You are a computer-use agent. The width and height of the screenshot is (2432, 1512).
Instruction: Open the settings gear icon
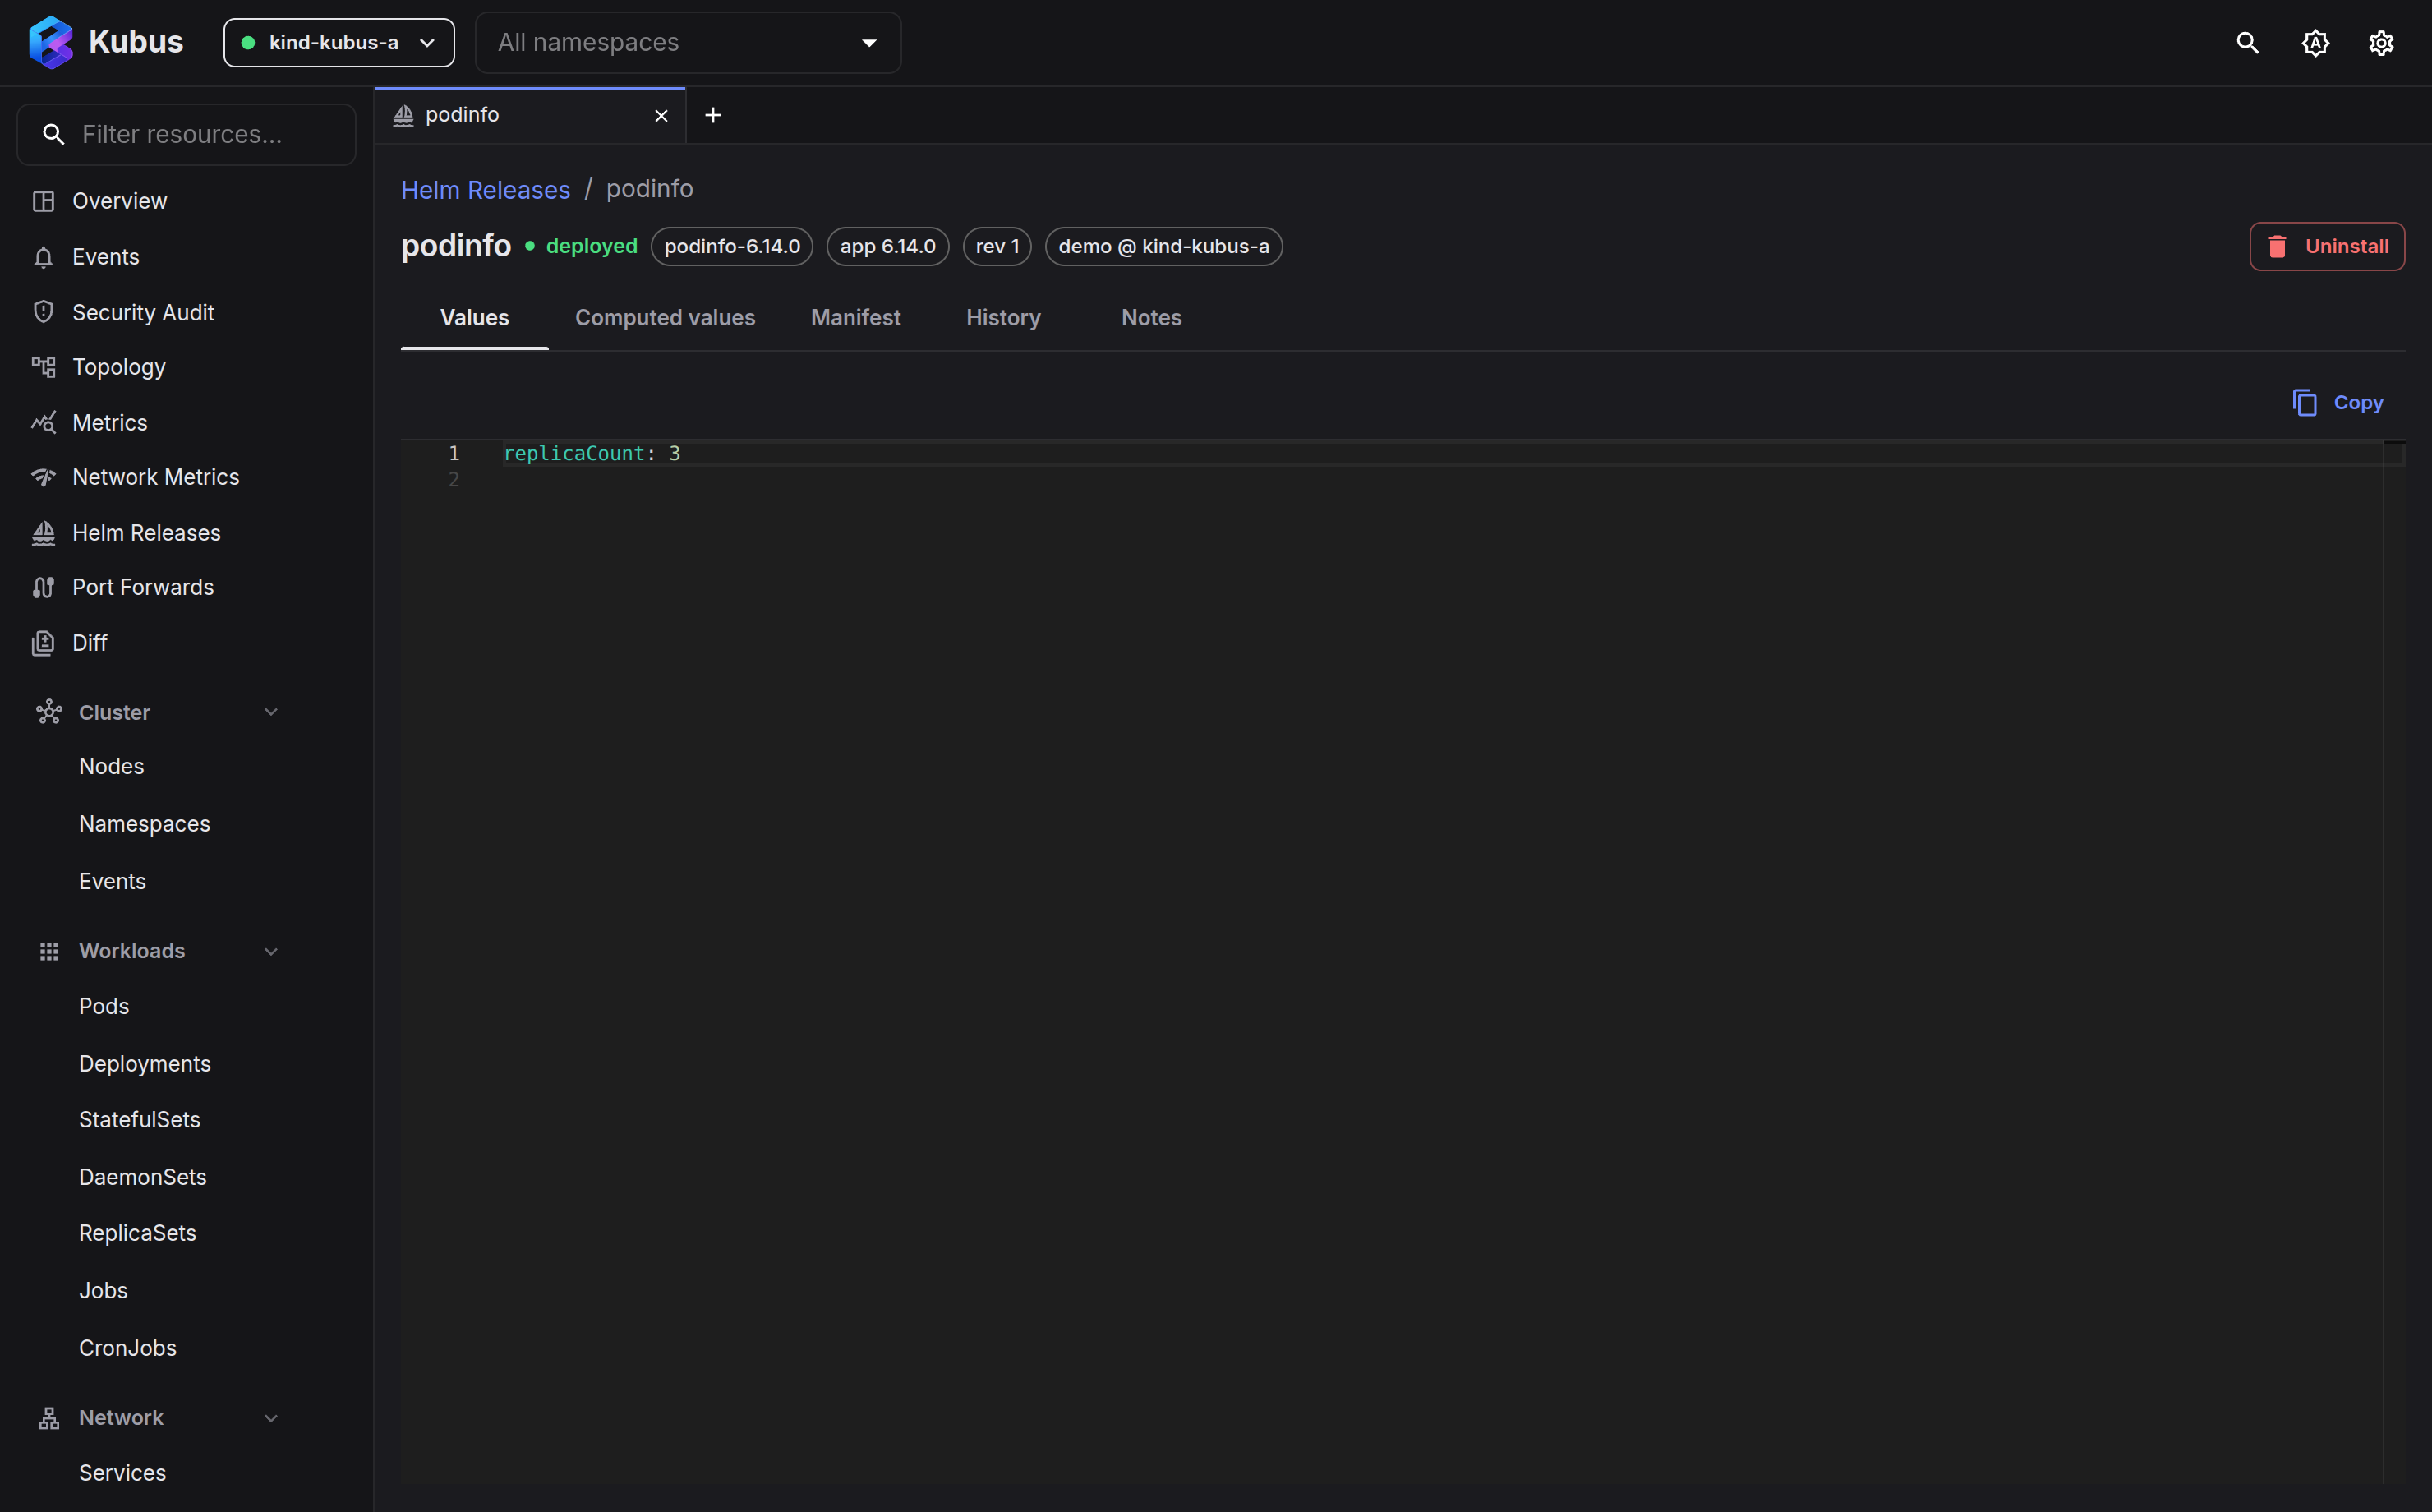pos(2381,43)
